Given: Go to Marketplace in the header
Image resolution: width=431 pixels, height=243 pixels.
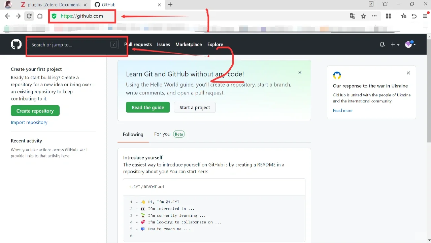Looking at the screenshot, I should (x=189, y=44).
